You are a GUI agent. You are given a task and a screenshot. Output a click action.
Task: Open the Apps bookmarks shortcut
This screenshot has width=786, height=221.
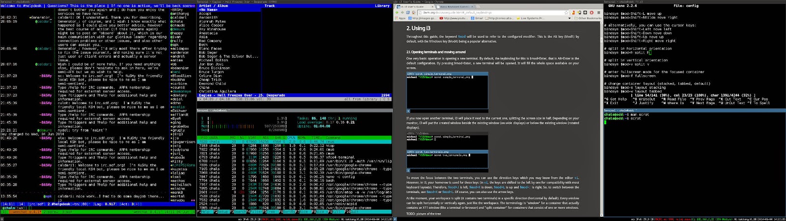400,18
